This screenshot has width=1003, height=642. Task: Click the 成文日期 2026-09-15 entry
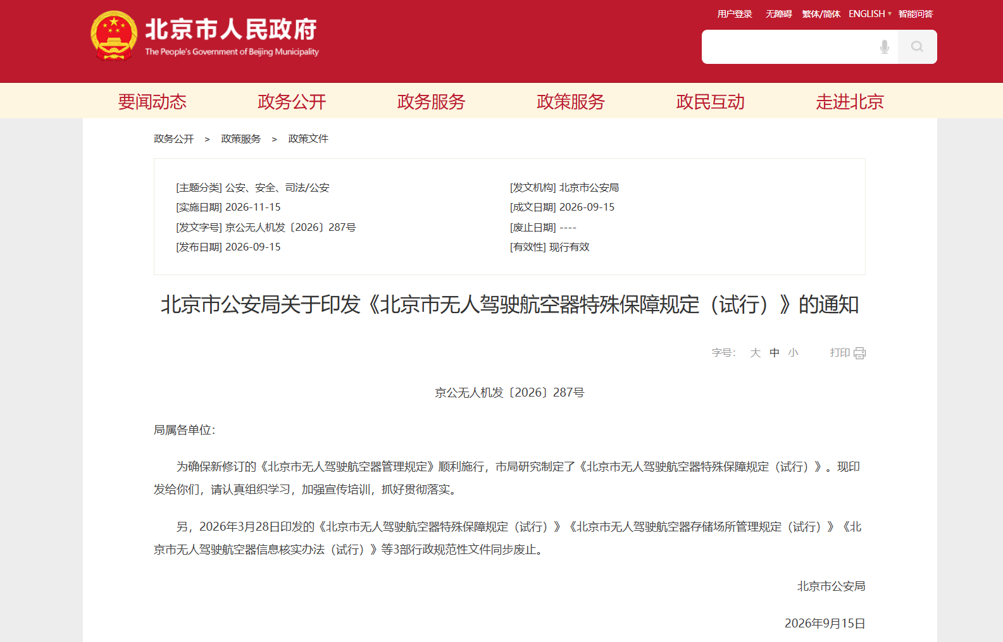[563, 207]
